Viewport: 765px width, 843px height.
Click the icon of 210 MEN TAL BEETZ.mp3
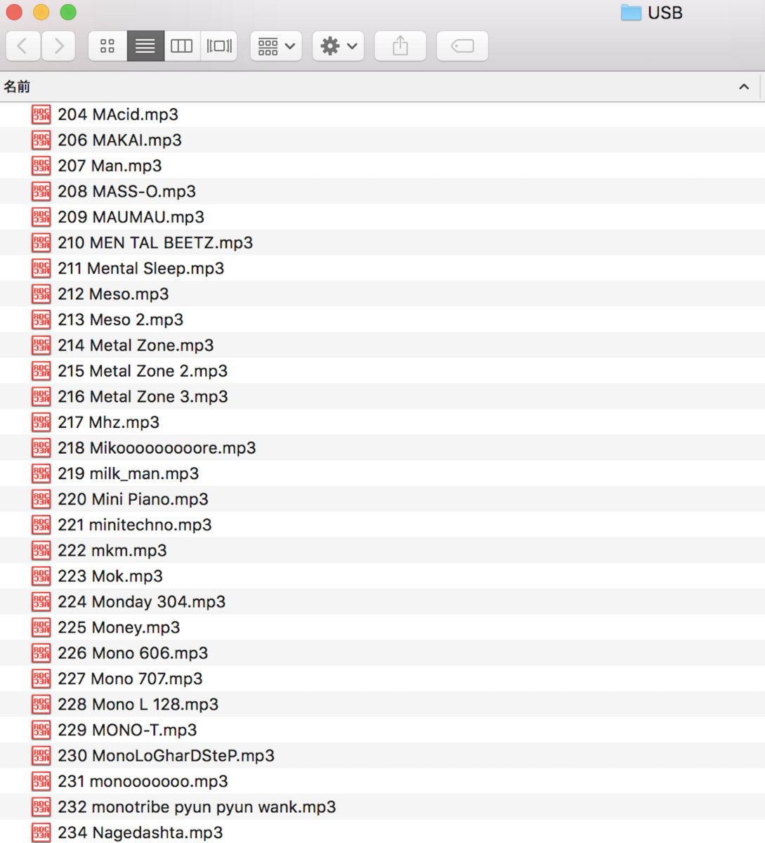[x=41, y=243]
